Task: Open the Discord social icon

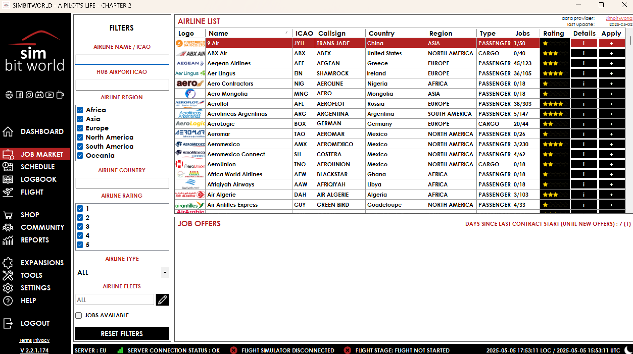Action: click(x=39, y=95)
